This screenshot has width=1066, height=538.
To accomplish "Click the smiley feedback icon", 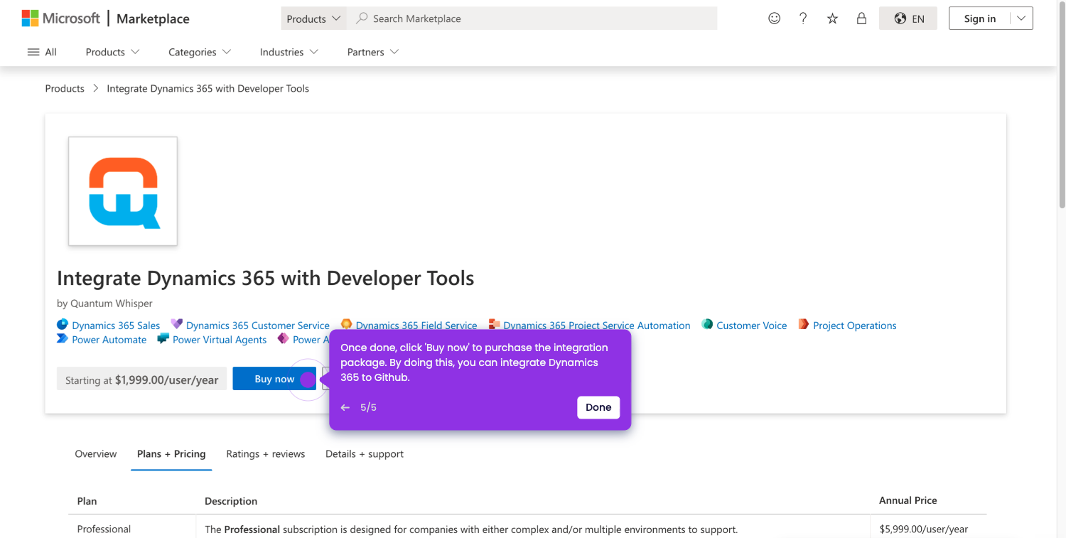I will 775,18.
